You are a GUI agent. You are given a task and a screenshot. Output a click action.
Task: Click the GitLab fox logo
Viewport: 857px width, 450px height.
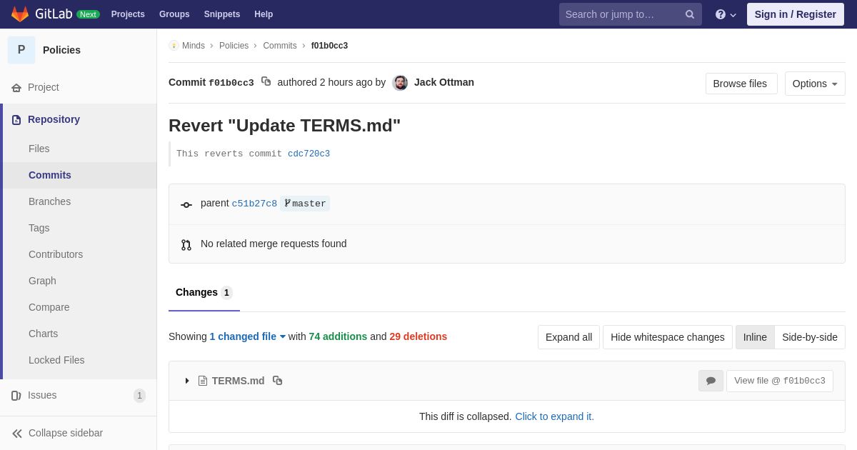point(20,14)
